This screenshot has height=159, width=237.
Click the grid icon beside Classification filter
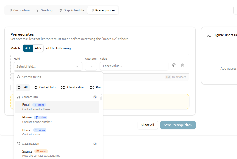(x=63, y=87)
